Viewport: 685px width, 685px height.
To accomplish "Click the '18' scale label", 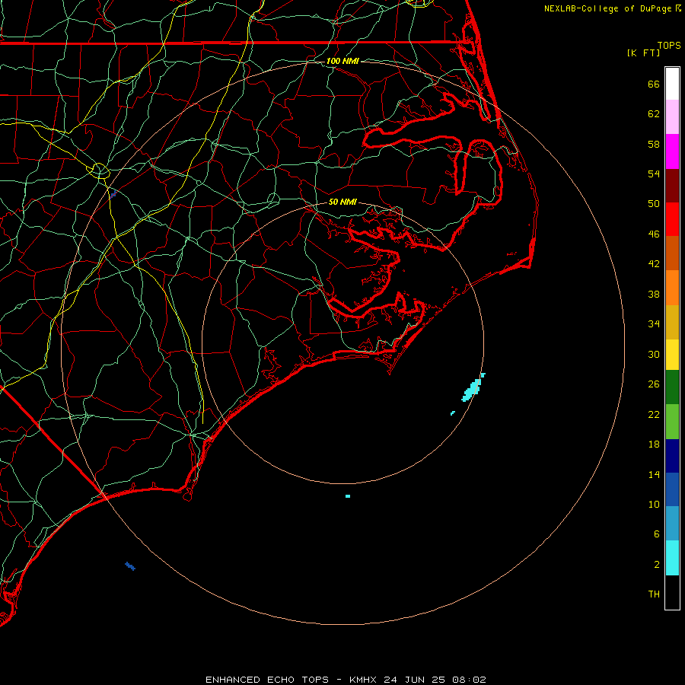I will [x=654, y=444].
